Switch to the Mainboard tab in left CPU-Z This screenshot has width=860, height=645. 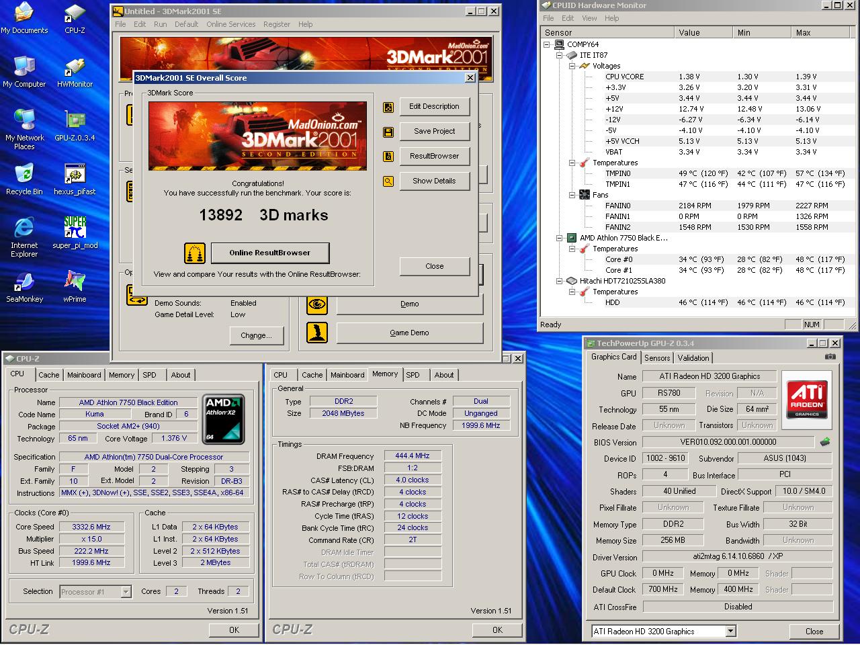[84, 375]
